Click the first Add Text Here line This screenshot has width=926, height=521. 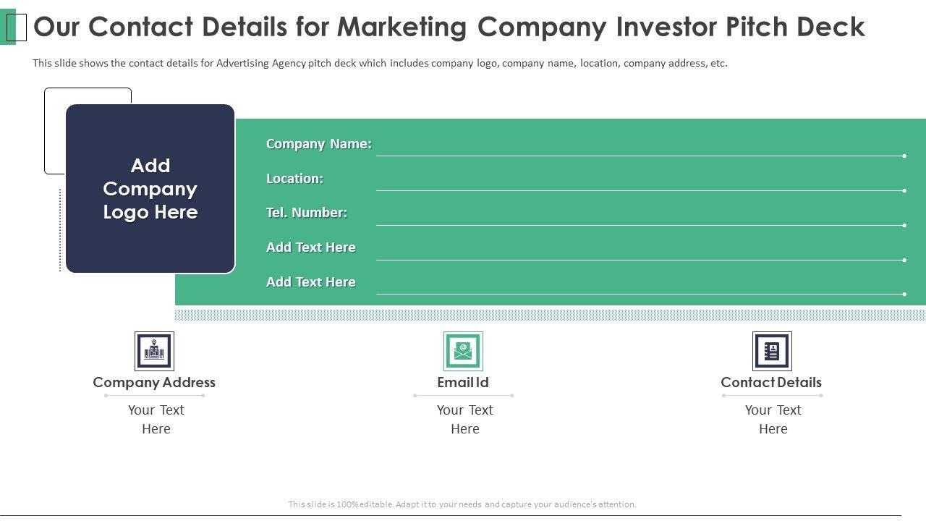click(640, 258)
